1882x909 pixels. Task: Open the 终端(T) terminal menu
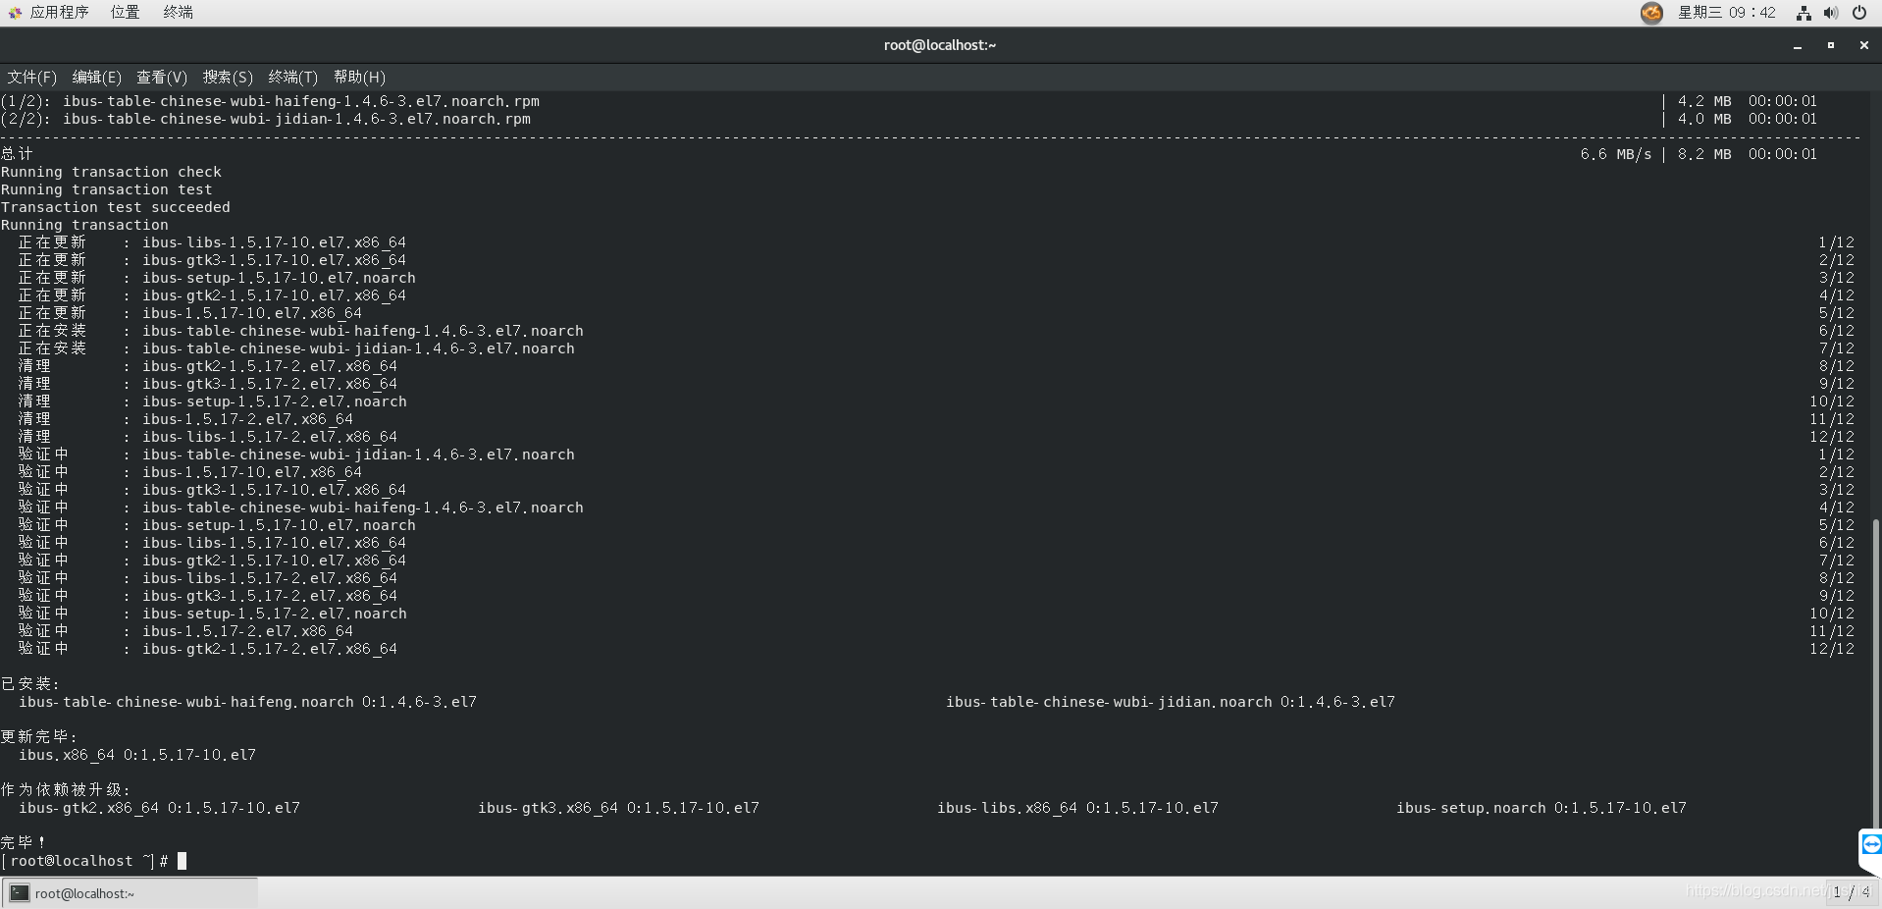tap(293, 77)
